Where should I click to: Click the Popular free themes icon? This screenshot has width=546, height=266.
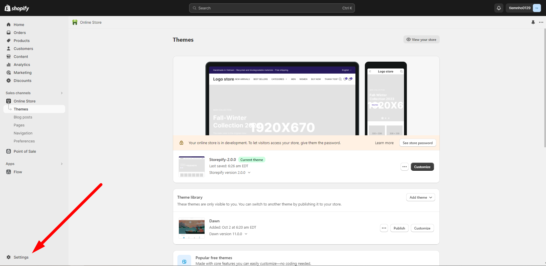pyautogui.click(x=184, y=261)
